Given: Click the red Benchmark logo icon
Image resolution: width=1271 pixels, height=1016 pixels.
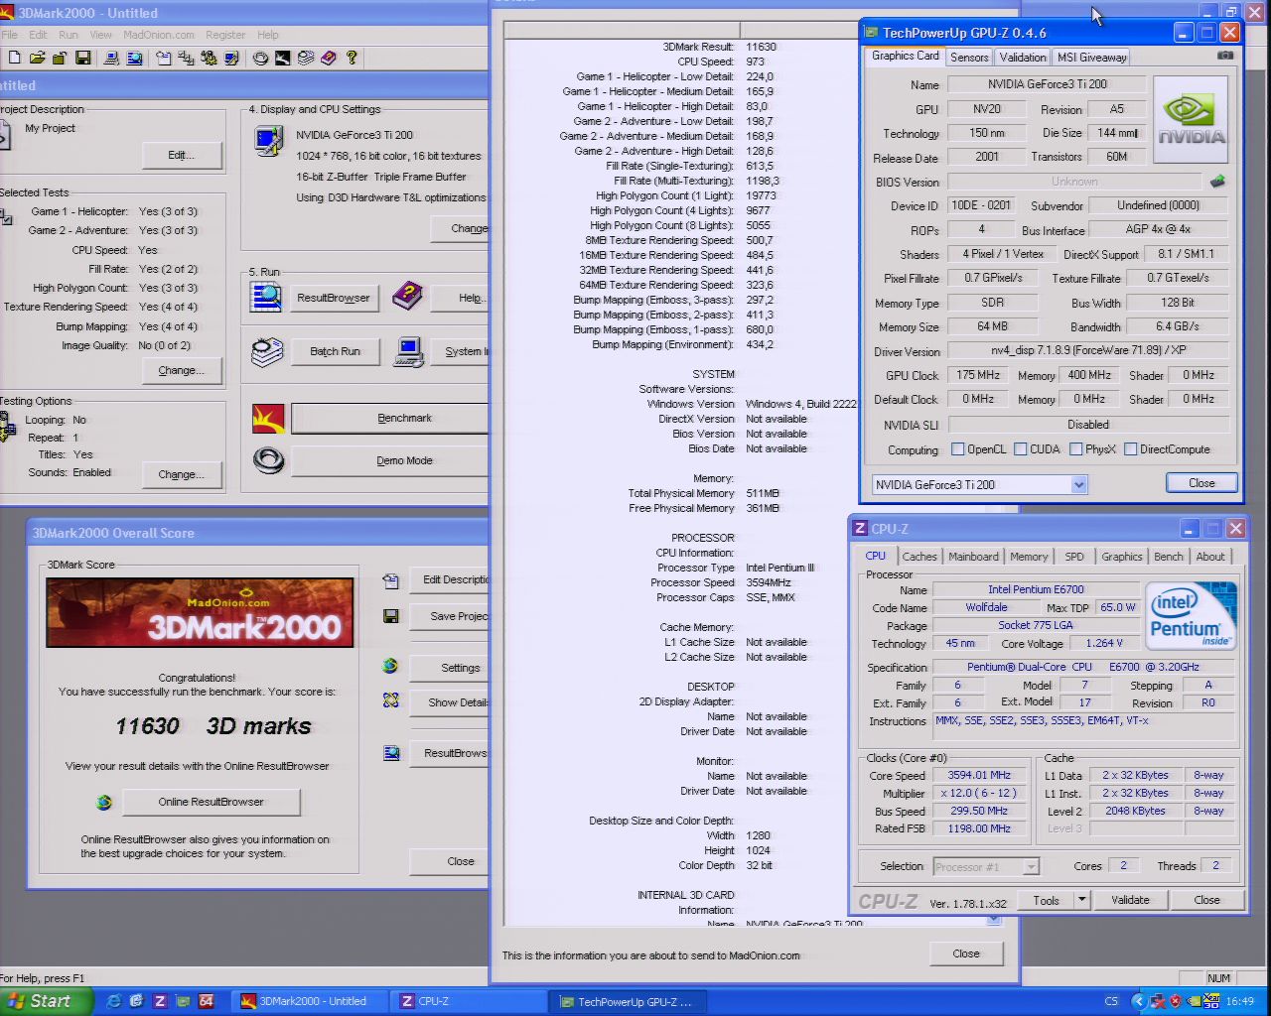Looking at the screenshot, I should (x=268, y=419).
